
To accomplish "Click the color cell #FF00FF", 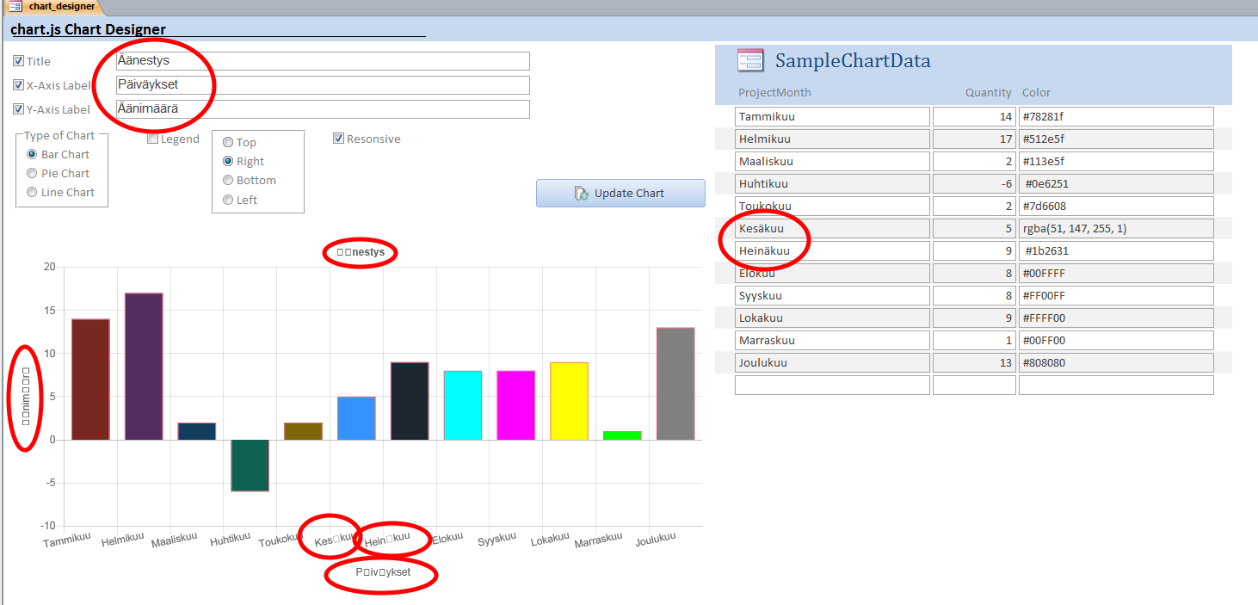I will tap(1116, 295).
